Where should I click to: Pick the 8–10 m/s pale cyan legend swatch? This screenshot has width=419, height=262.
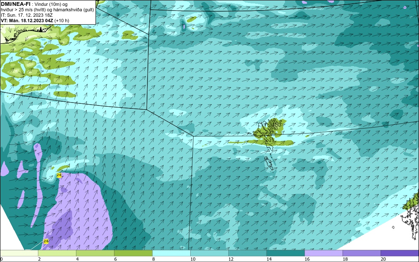[171, 253]
